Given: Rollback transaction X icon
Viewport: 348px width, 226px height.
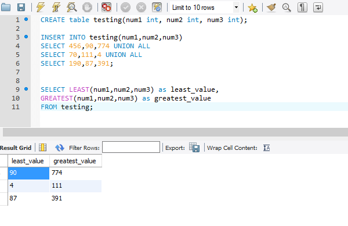Looking at the screenshot, I should coord(141,8).
